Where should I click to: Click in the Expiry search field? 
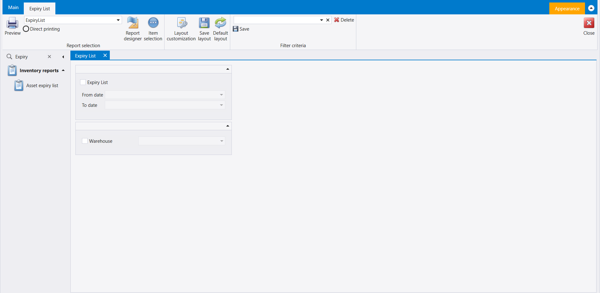tap(30, 57)
